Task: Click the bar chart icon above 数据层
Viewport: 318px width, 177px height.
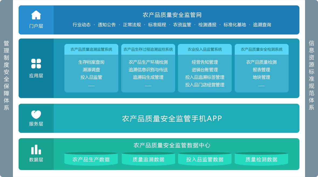Action: click(36, 150)
